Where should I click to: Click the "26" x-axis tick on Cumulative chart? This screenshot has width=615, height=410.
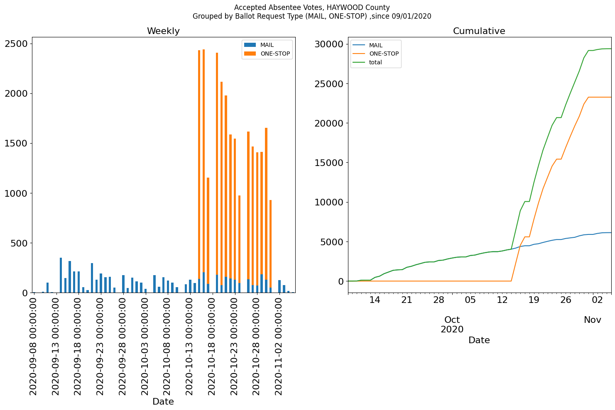click(x=566, y=300)
